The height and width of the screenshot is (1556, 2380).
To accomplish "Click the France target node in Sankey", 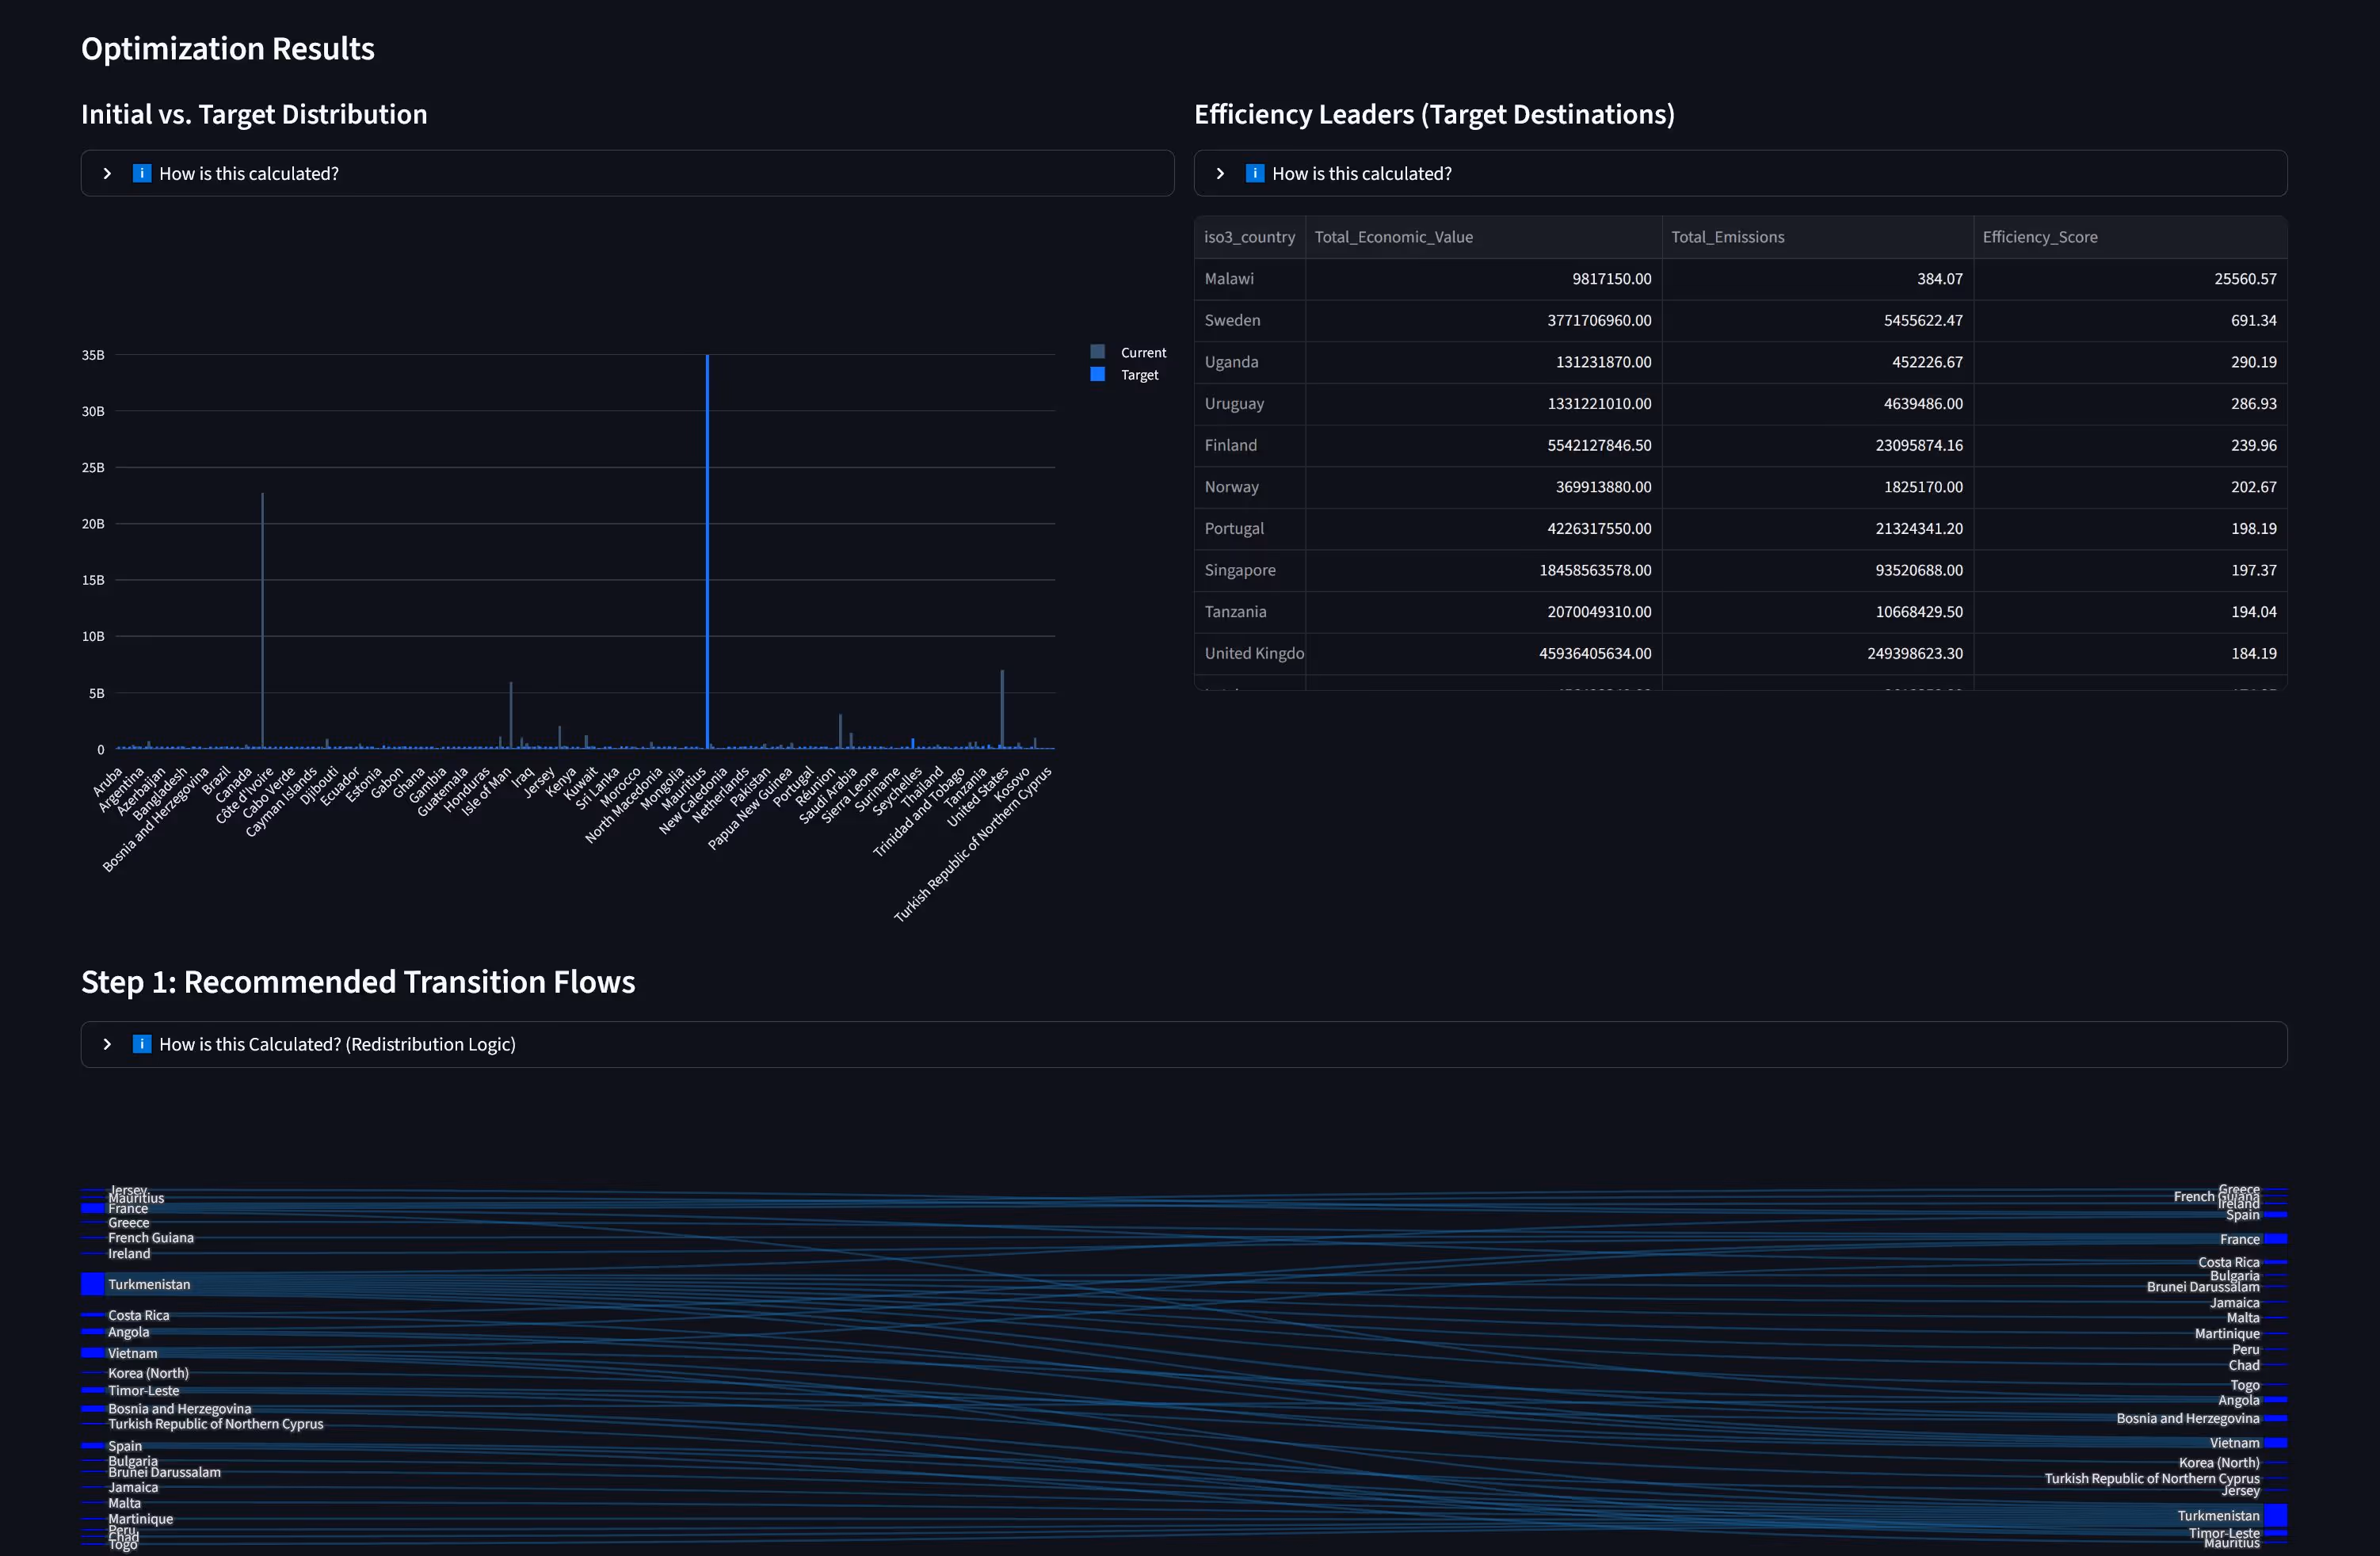I will [2275, 1239].
